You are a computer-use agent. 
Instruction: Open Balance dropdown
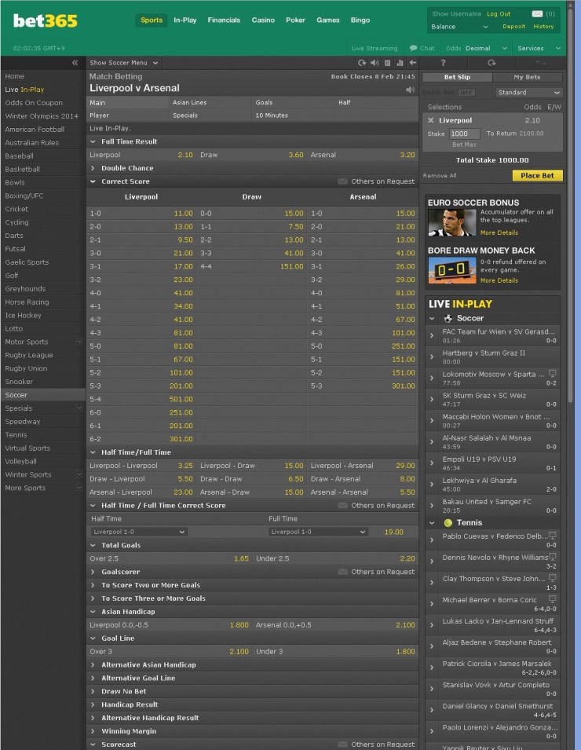[459, 27]
